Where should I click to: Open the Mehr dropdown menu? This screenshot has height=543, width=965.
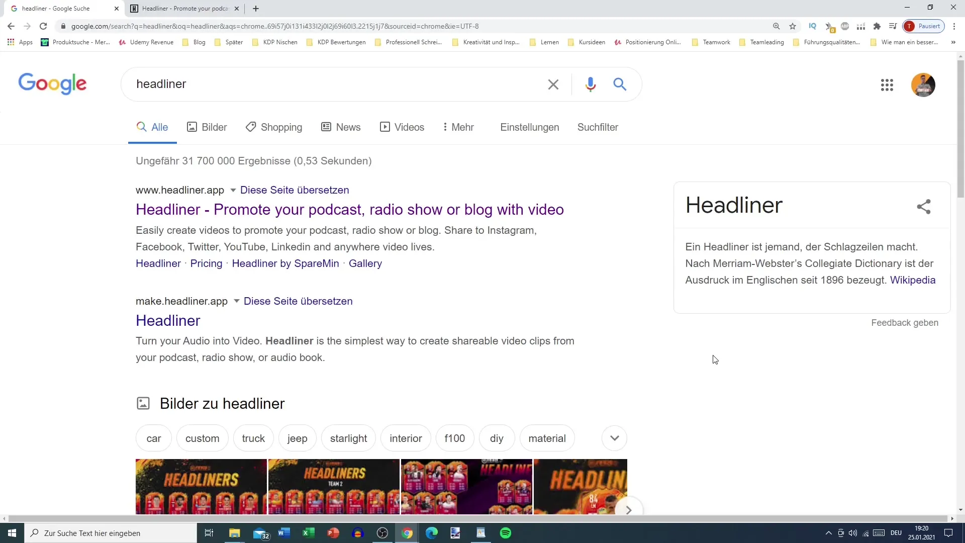tap(458, 127)
